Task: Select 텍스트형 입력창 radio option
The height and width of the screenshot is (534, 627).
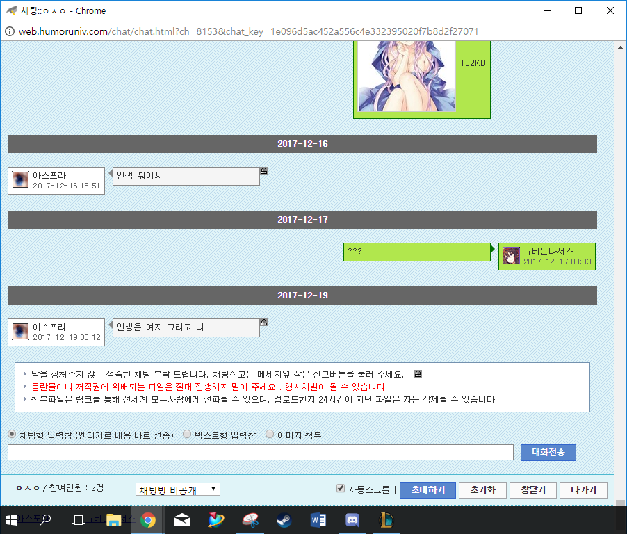Action: [187, 434]
